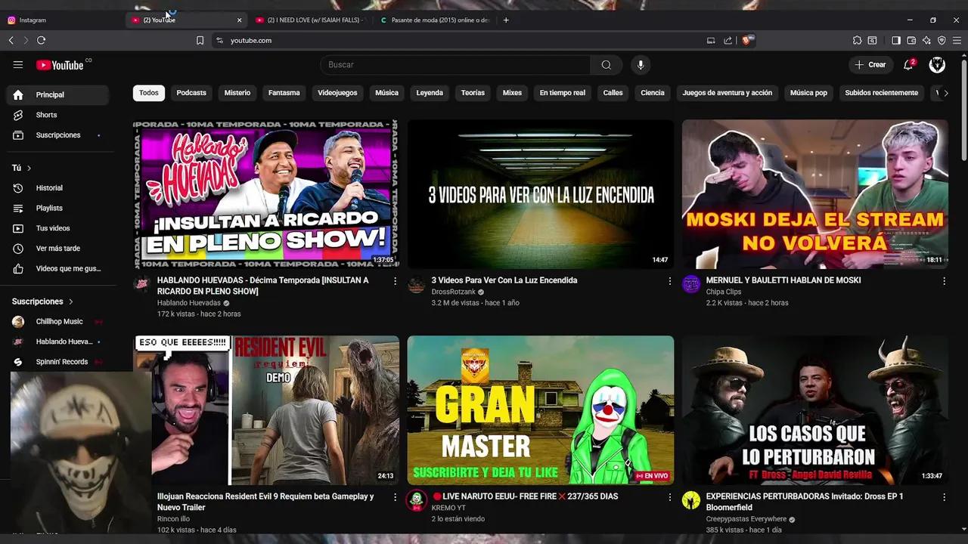Open Suscripciones in the sidebar
Viewport: 968px width, 544px height.
[57, 135]
